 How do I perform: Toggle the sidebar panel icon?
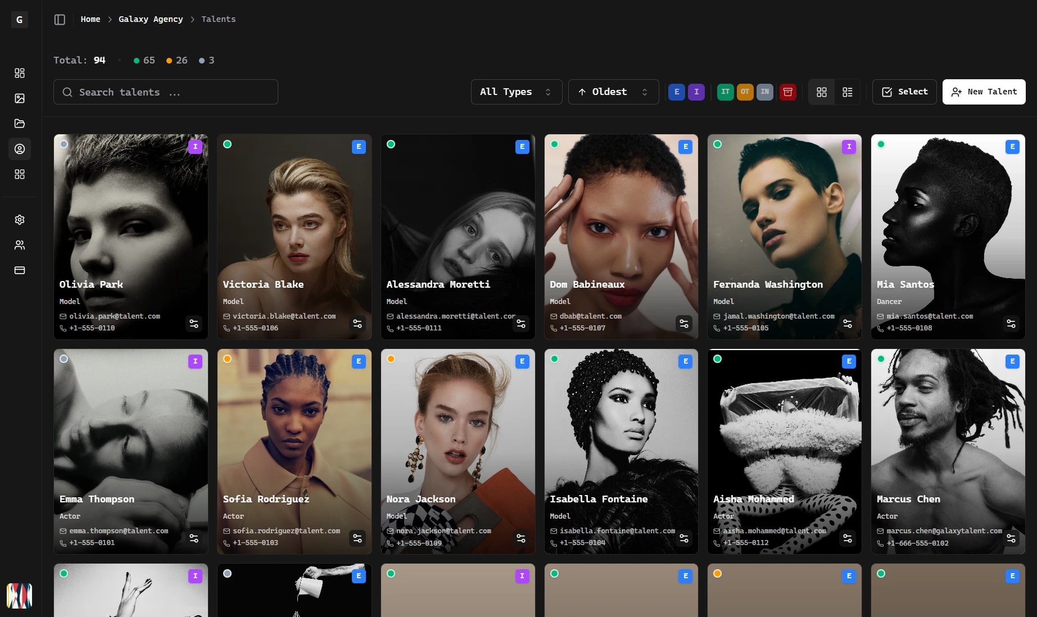(60, 20)
